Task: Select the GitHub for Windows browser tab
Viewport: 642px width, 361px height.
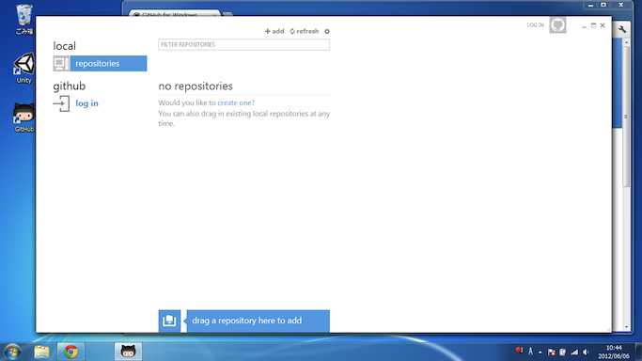Action: 175,14
